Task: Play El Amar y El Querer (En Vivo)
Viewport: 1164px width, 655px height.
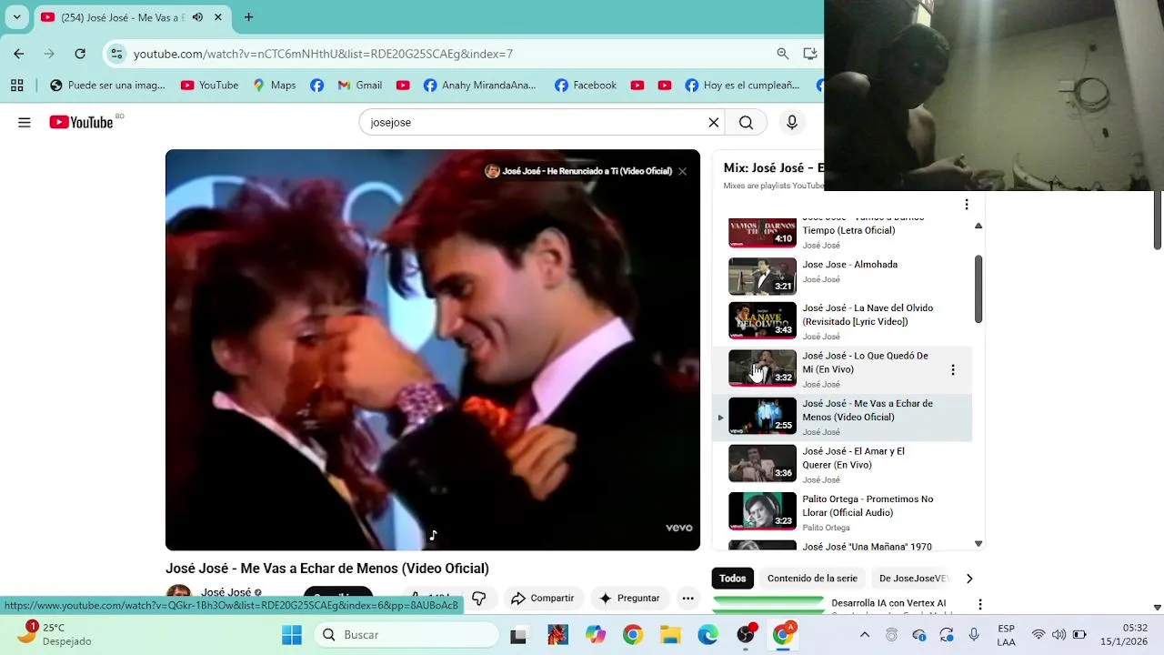Action: click(841, 465)
